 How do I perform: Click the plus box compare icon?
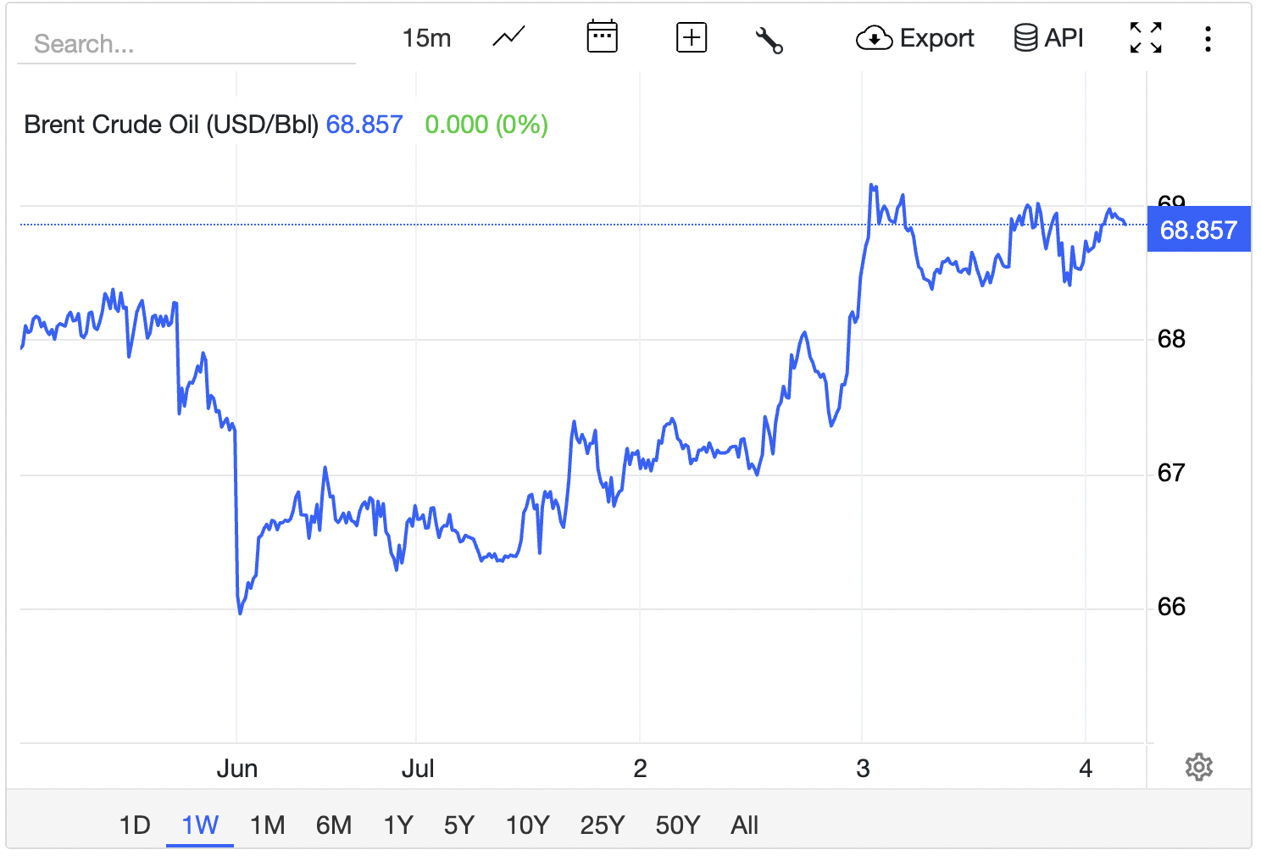(692, 38)
